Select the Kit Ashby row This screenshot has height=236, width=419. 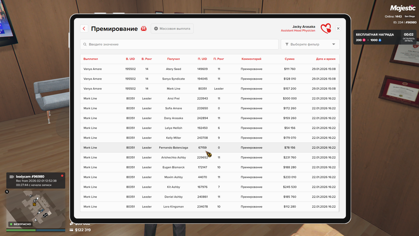point(210,187)
